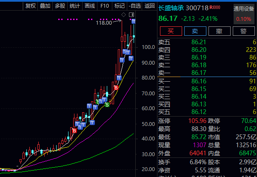Click 净资 value 5.55
Screen dimensions: 257x177
point(200,170)
